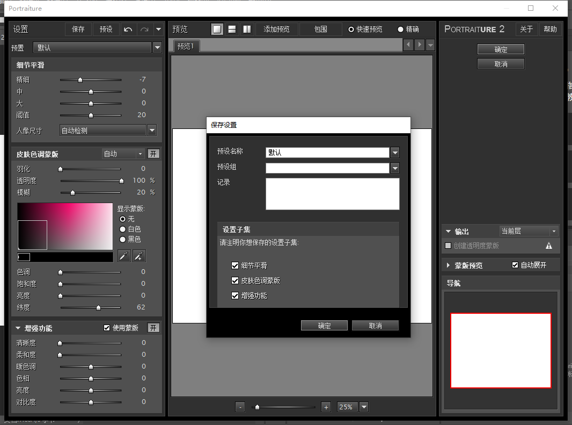Click 确定 in the save settings dialog

324,325
